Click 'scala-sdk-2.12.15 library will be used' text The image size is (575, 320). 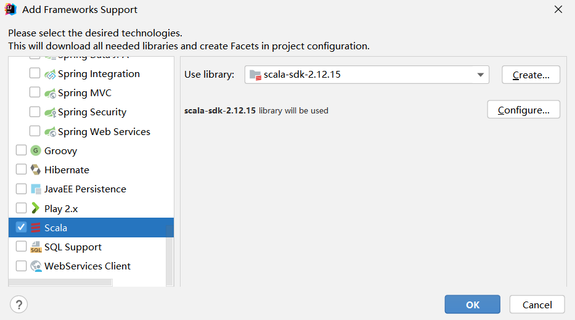[256, 110]
